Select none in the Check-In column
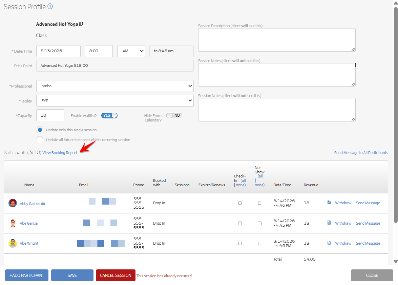Image resolution: width=398 pixels, height=285 pixels. [240, 185]
